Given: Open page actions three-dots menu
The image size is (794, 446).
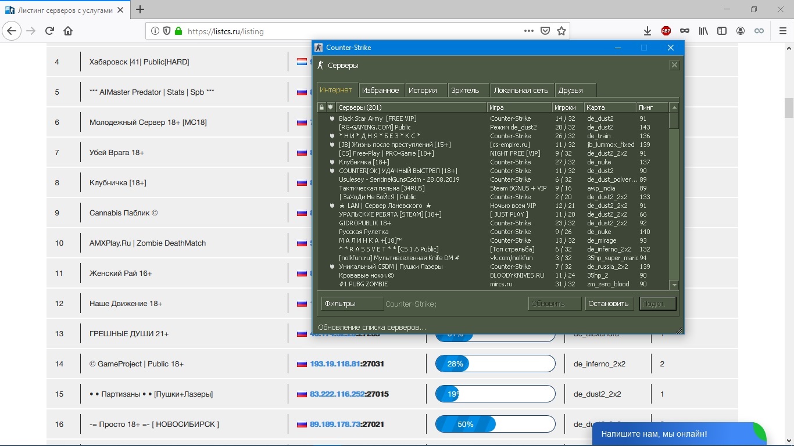Looking at the screenshot, I should pyautogui.click(x=528, y=31).
